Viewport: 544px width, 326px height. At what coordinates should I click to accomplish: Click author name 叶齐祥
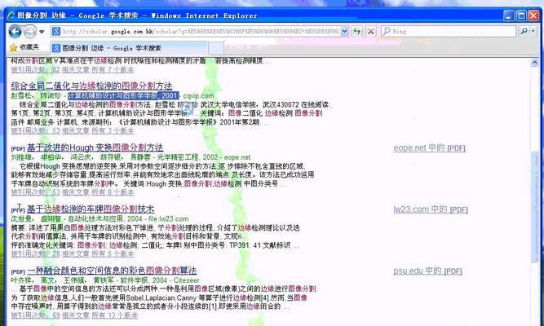click(x=21, y=280)
